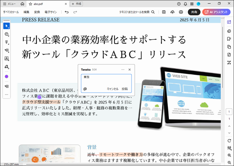Viewport: 234px width, 166px height.
Task: Click the highlighted リモートワークや働き方 text
Action: tap(121, 154)
